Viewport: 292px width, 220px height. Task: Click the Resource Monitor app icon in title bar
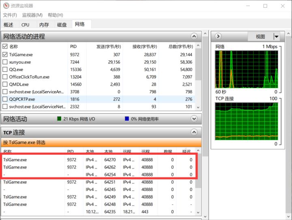pos(6,6)
